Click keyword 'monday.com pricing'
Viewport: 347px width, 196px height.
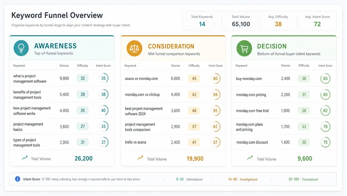click(251, 95)
